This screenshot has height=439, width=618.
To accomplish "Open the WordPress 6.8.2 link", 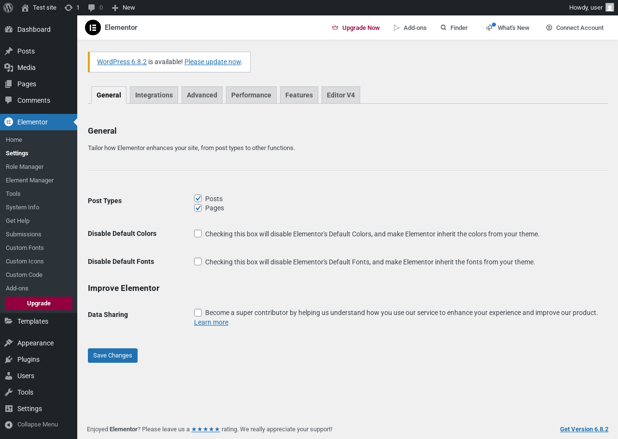I will (122, 62).
